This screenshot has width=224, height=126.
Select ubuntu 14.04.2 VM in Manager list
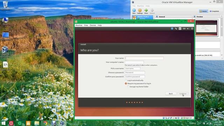tap(142, 17)
